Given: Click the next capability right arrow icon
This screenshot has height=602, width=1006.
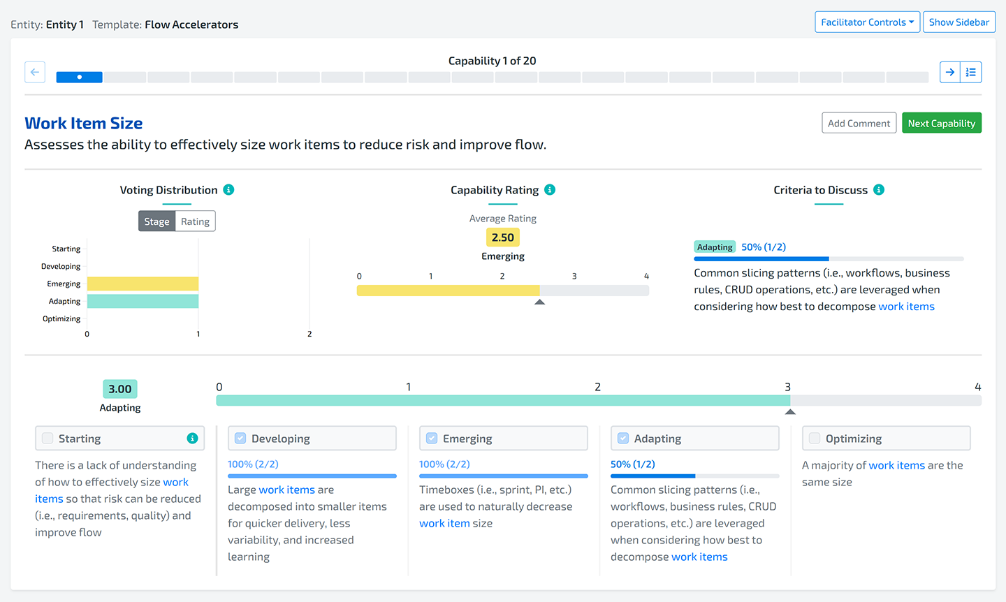Looking at the screenshot, I should [950, 72].
